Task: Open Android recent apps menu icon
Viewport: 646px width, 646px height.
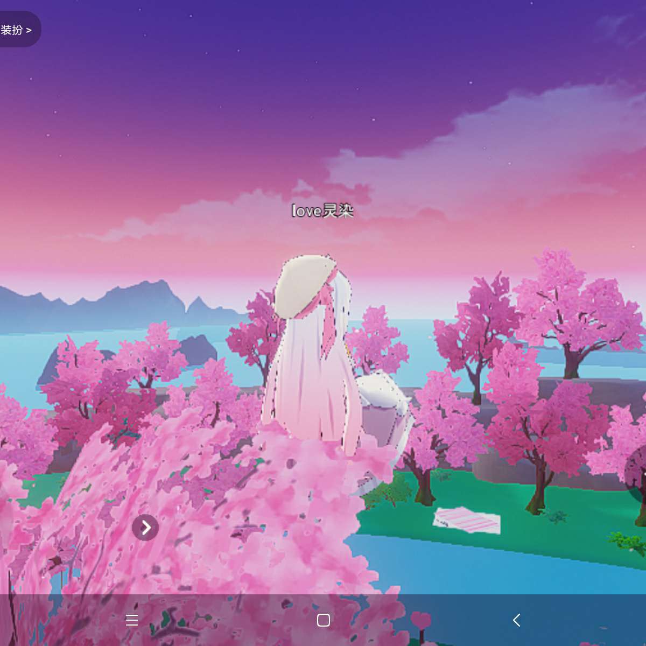Action: (132, 620)
